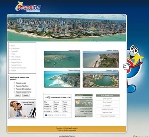Open the Telefones Úteis guide link
The image size is (149, 137).
[107, 112]
